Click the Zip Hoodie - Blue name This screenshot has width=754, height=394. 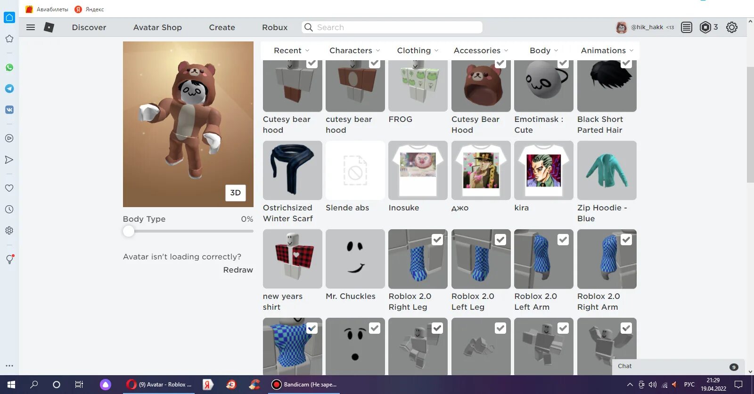[x=602, y=213]
